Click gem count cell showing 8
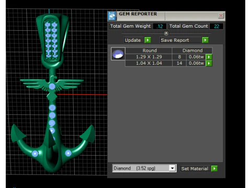This screenshot has width=251, height=188. (179, 57)
